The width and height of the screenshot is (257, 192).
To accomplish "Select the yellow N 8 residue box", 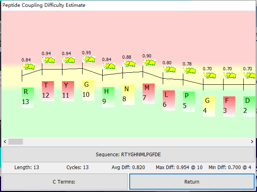I will (128, 95).
